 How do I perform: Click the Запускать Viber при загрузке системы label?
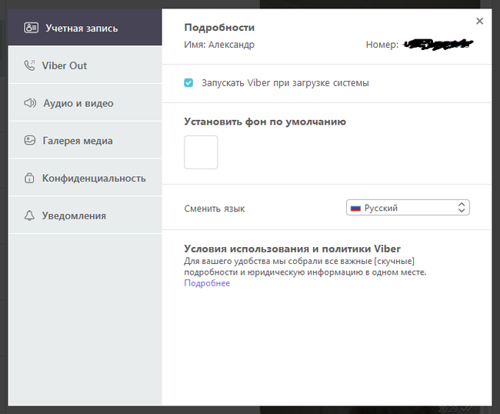coord(285,82)
